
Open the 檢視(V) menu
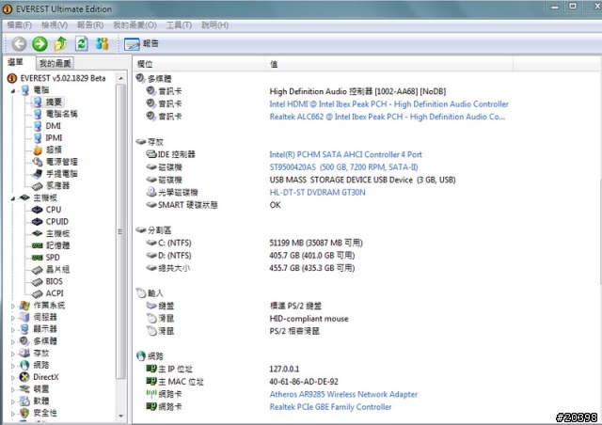click(x=55, y=25)
